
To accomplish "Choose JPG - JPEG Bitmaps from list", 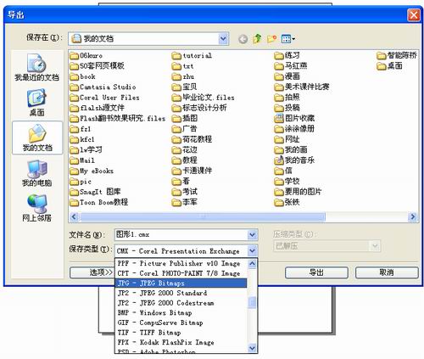I will [x=181, y=283].
